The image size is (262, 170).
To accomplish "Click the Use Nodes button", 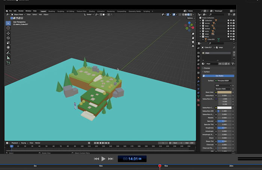I will coord(219,76).
